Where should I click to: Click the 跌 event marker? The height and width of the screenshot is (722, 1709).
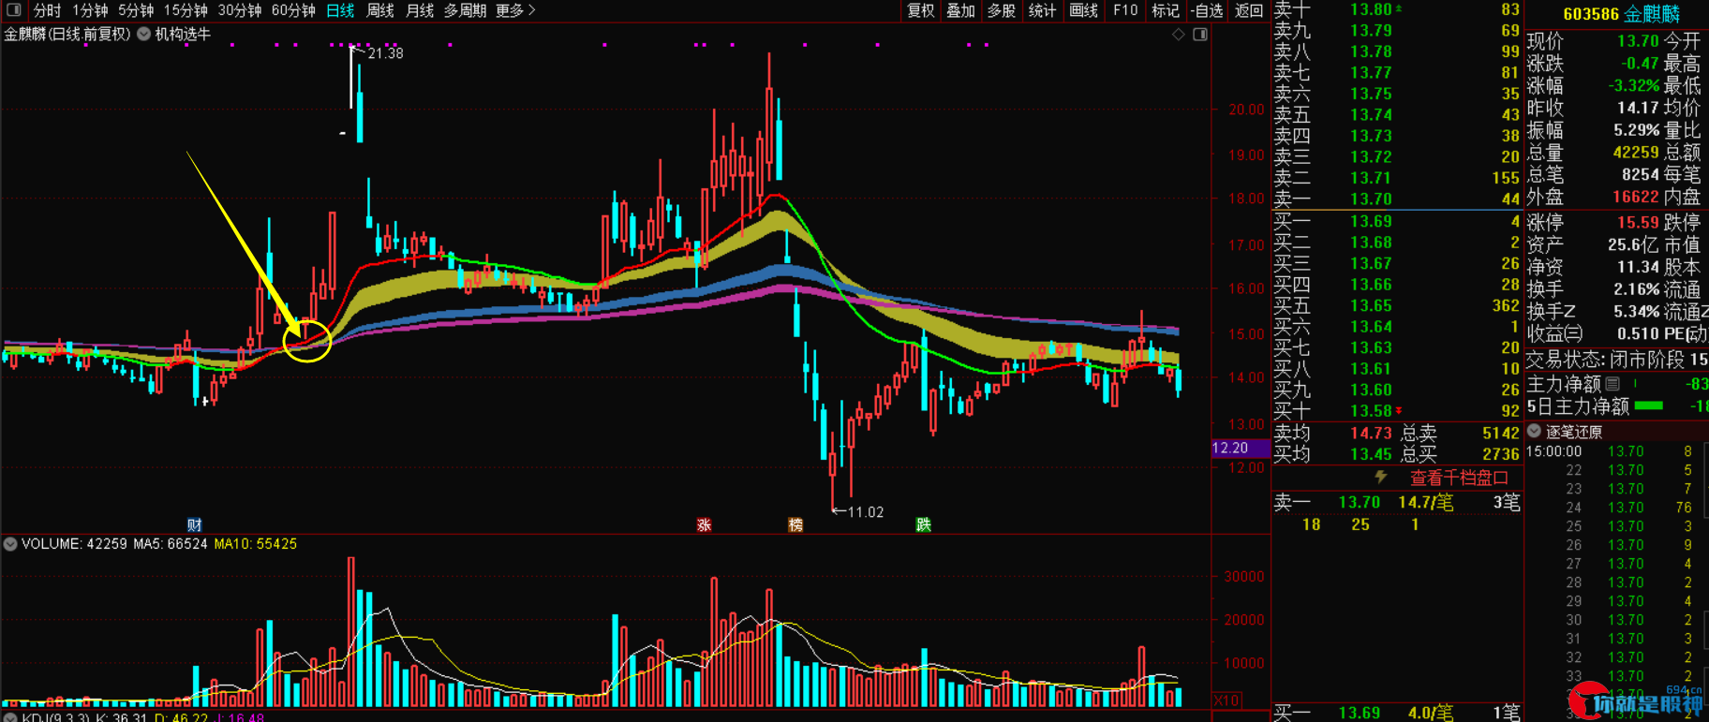point(923,525)
